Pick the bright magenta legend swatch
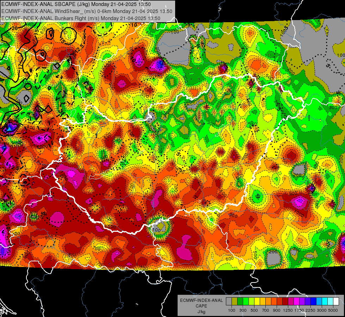Viewport: 345px width, 317px height. [x=297, y=302]
